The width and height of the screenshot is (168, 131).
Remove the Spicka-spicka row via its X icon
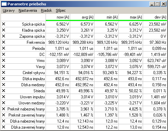4,24
